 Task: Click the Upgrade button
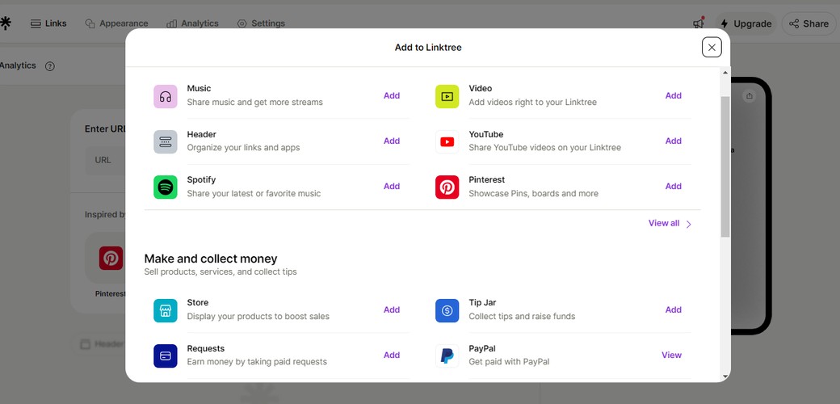point(745,23)
